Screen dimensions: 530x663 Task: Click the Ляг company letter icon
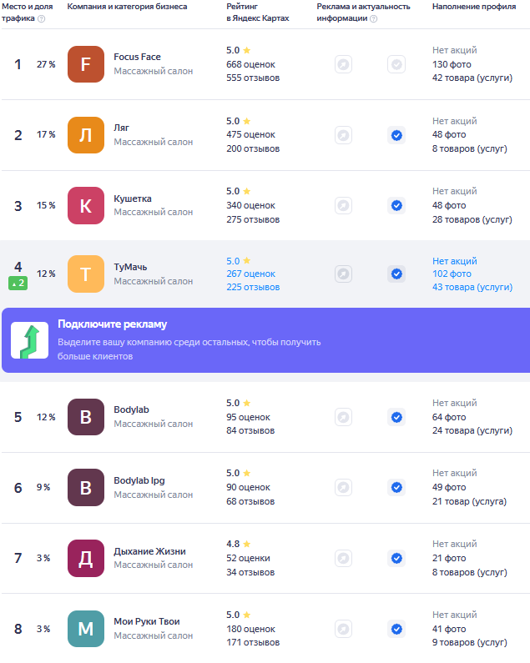pyautogui.click(x=85, y=135)
